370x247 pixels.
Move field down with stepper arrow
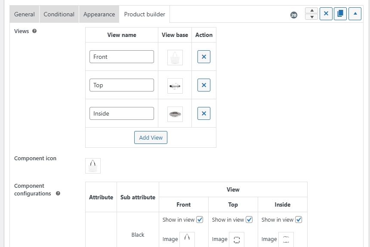click(311, 17)
